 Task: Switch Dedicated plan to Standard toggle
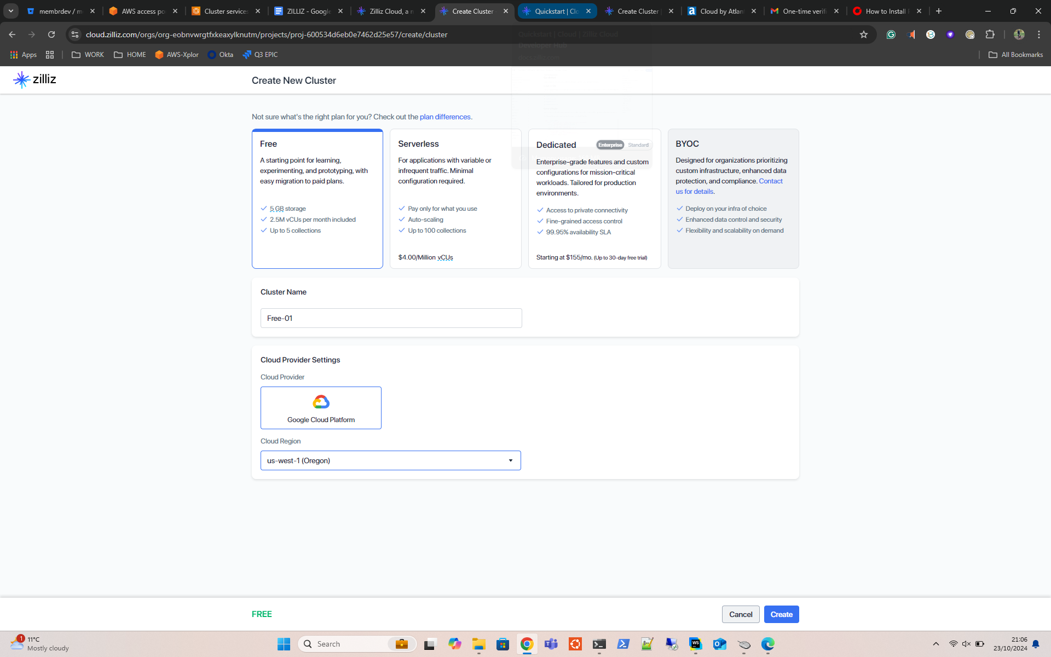pyautogui.click(x=638, y=145)
